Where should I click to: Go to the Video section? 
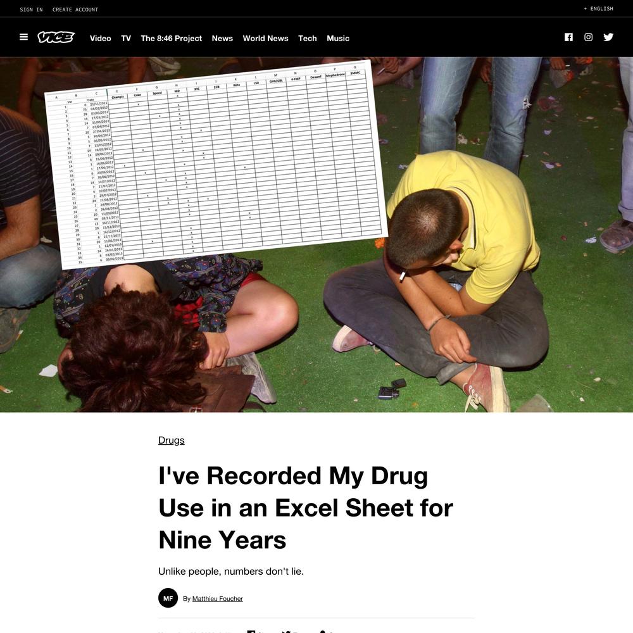[100, 39]
